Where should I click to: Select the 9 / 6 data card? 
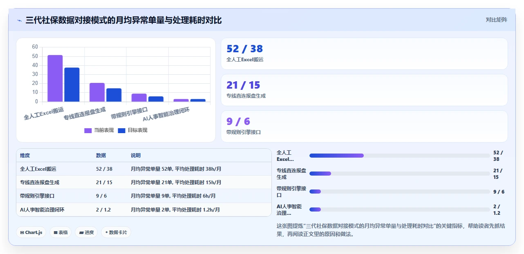tap(364, 127)
